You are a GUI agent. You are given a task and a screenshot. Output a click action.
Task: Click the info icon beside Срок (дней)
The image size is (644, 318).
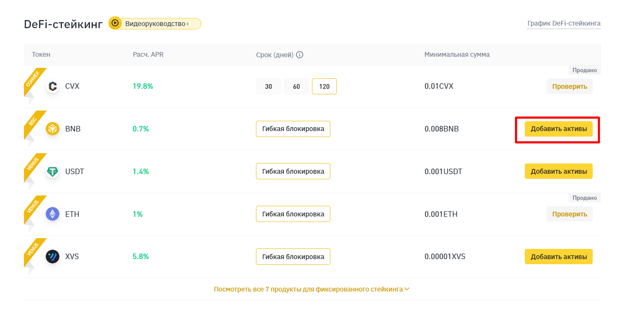point(300,55)
